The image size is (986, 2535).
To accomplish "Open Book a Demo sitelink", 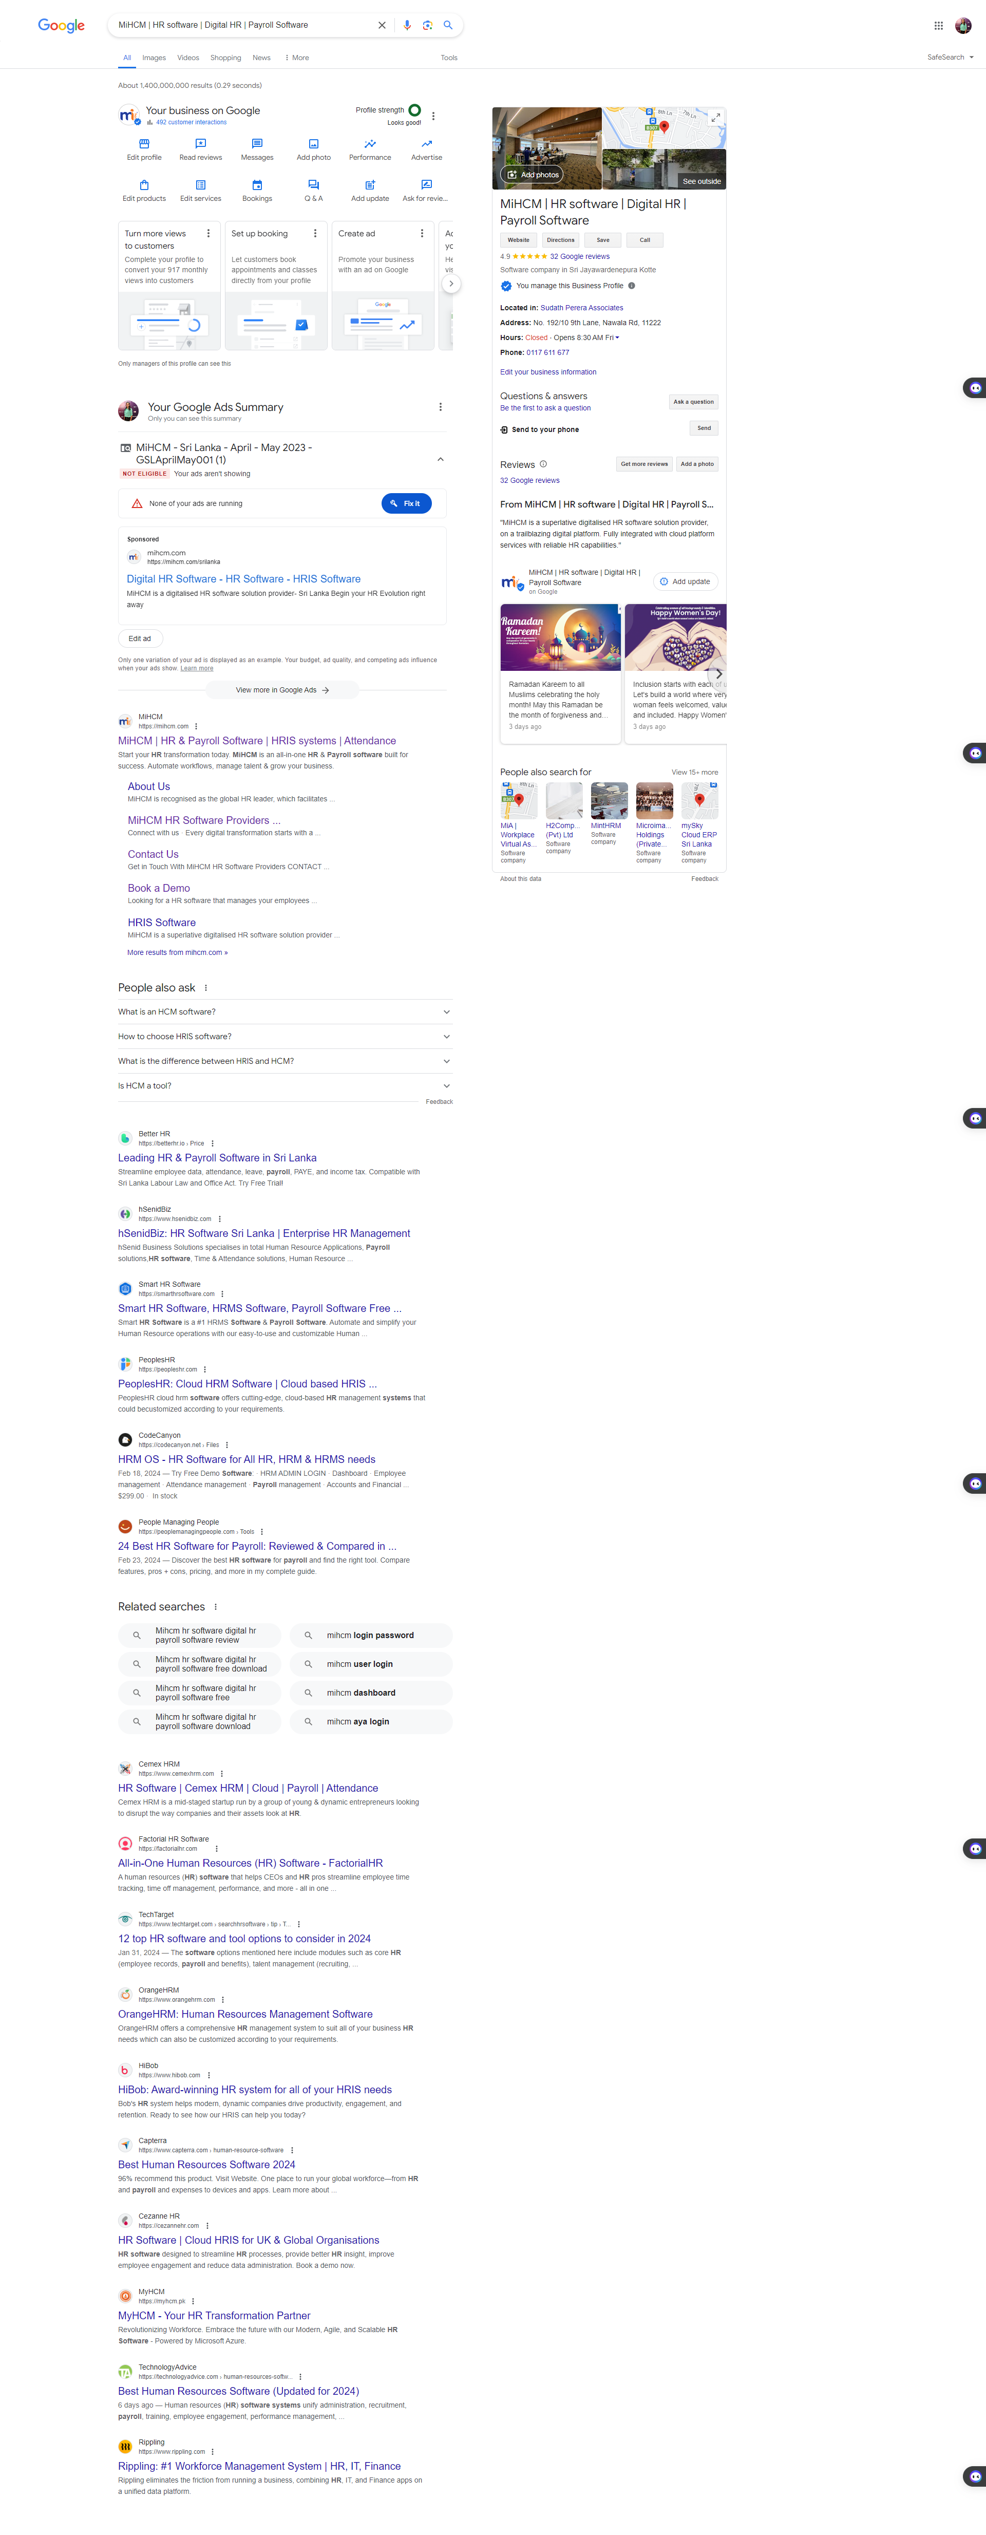I will [159, 888].
